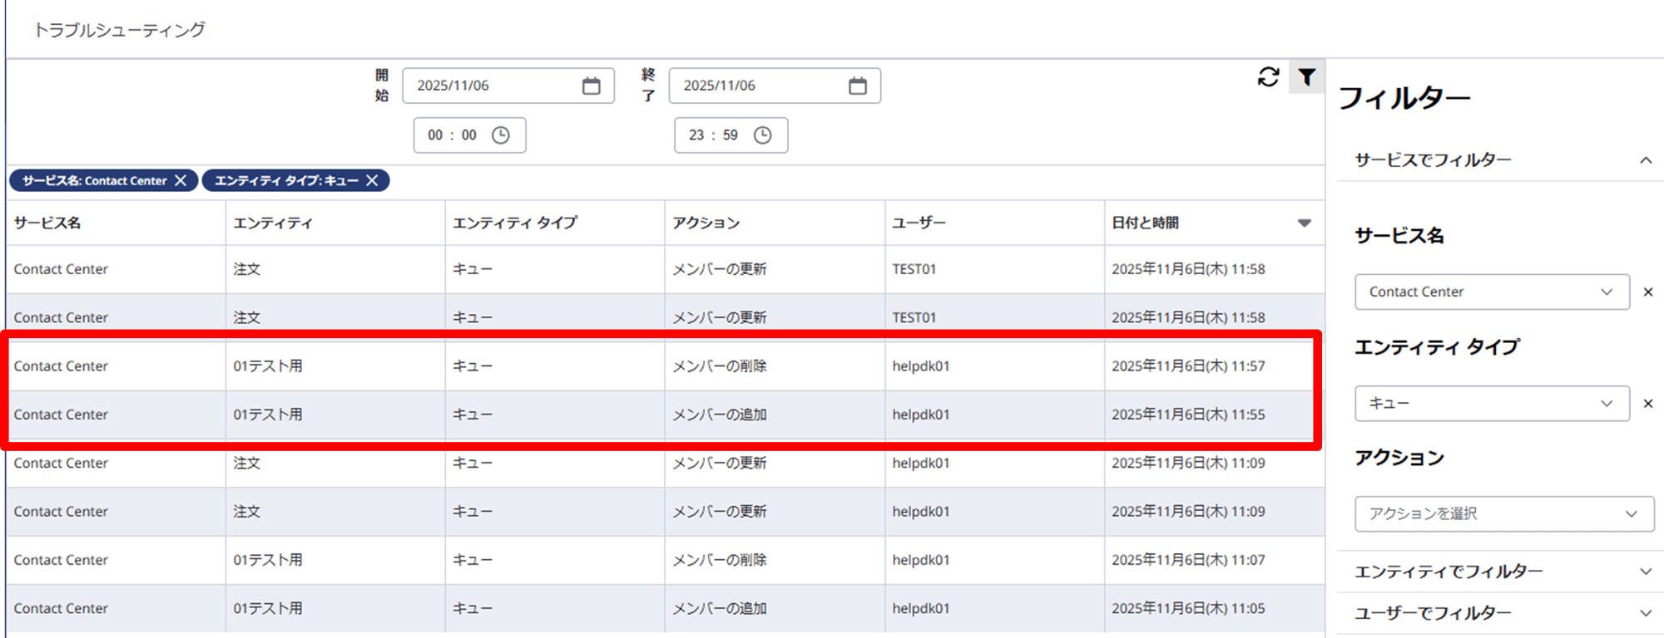Click the アクション column header

click(x=706, y=223)
